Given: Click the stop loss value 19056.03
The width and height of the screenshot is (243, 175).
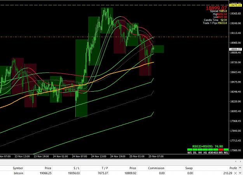Looking at the screenshot, I should [x=74, y=173].
